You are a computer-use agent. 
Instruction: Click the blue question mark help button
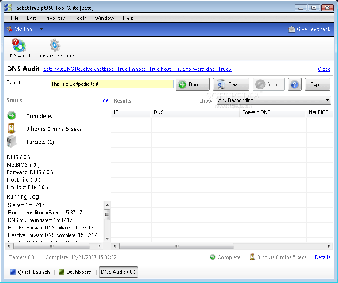(x=295, y=84)
